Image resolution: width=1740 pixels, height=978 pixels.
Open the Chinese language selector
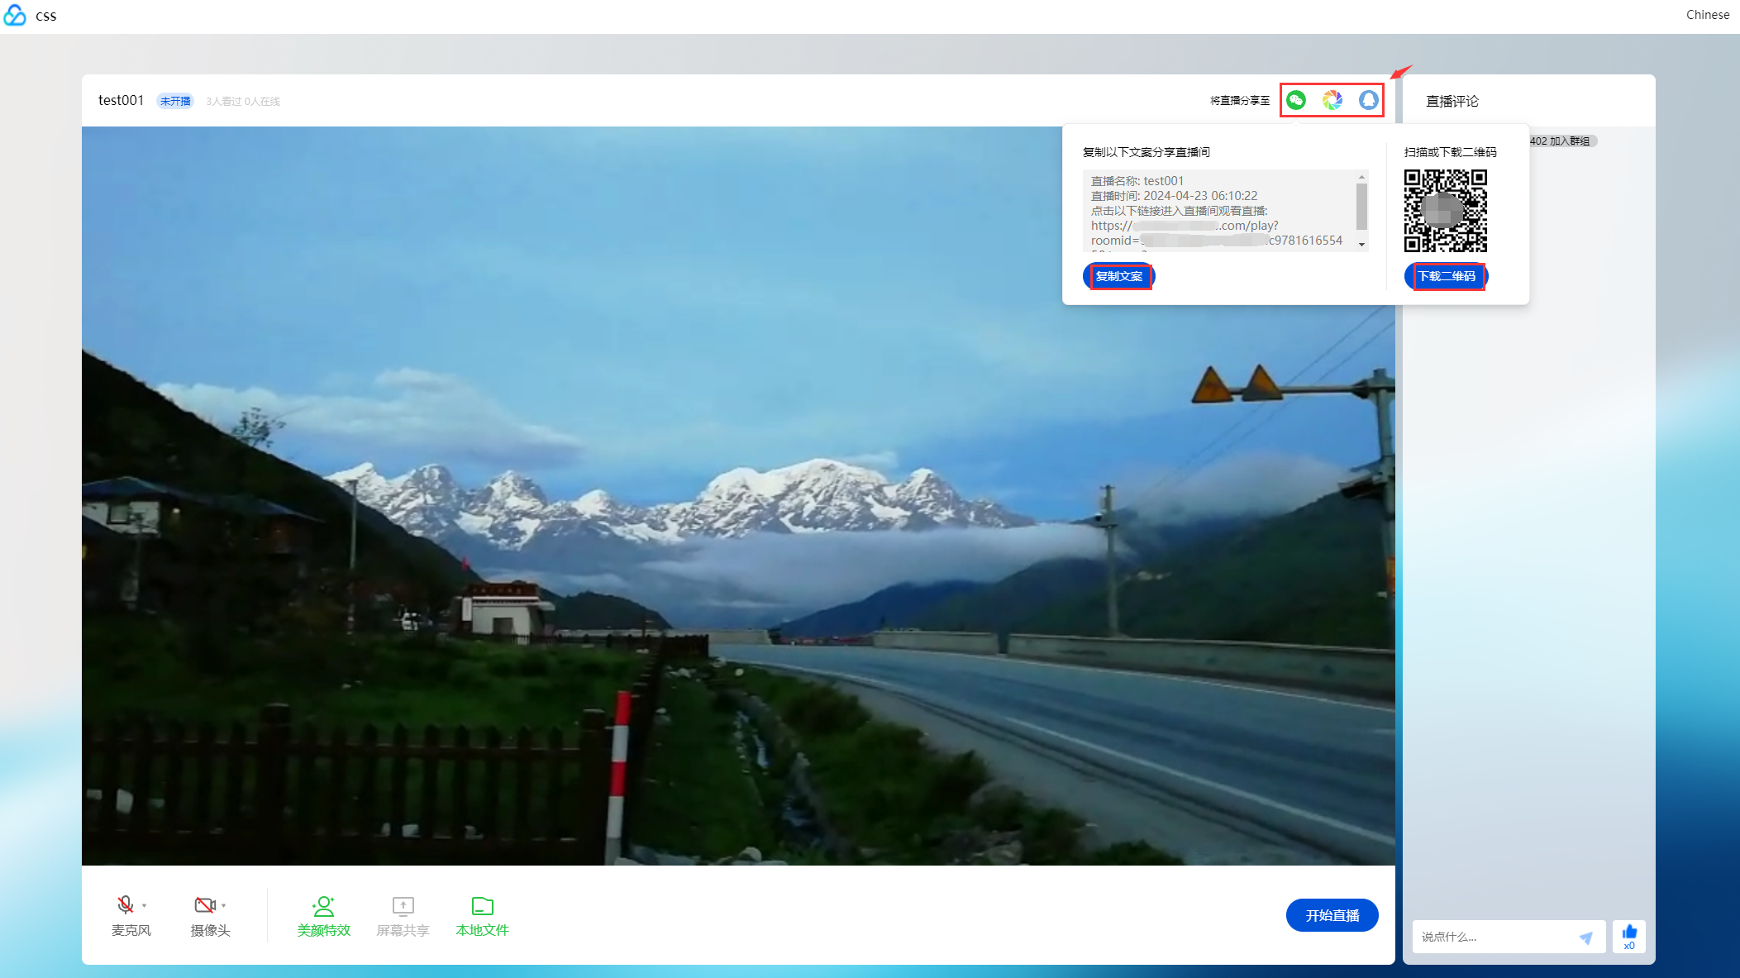coord(1707,15)
